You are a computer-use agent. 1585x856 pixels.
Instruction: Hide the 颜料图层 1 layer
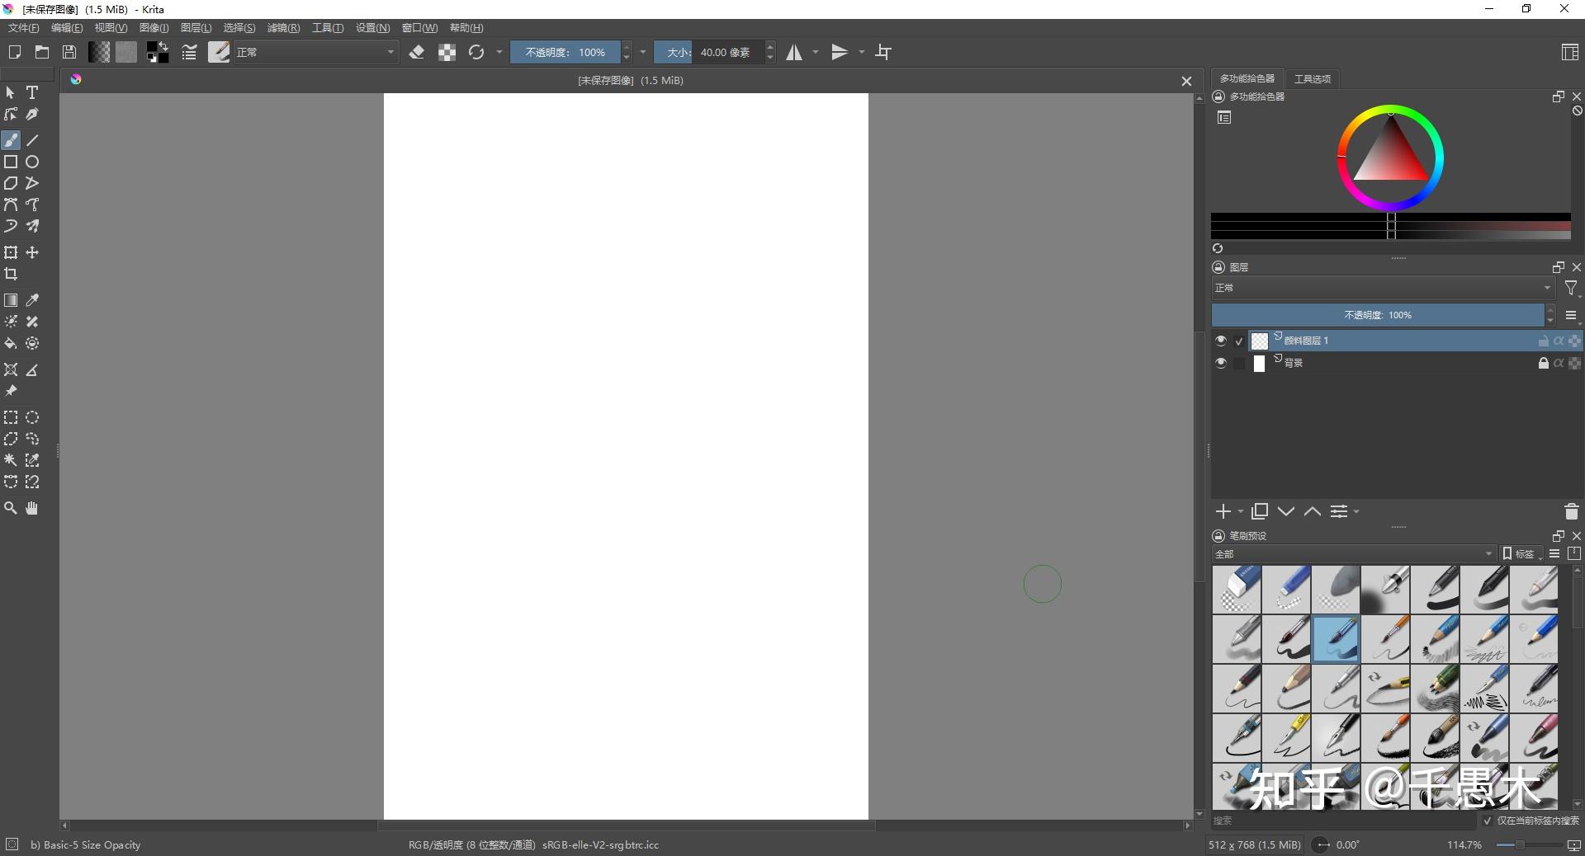[x=1222, y=341]
